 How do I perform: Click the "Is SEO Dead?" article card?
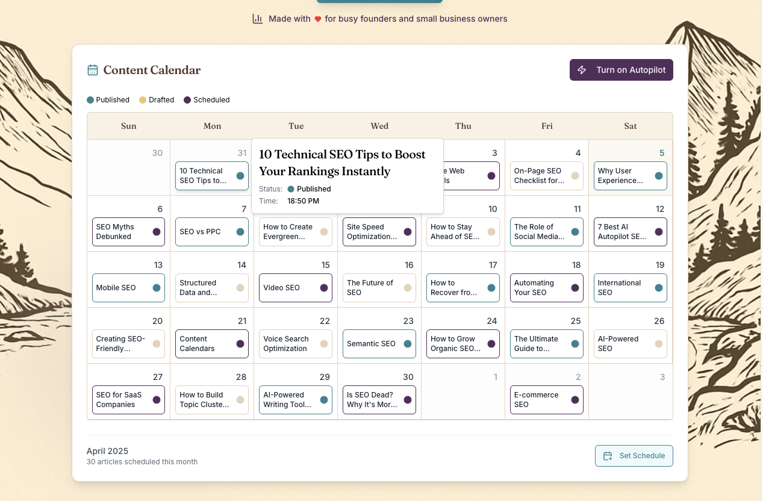pos(379,400)
